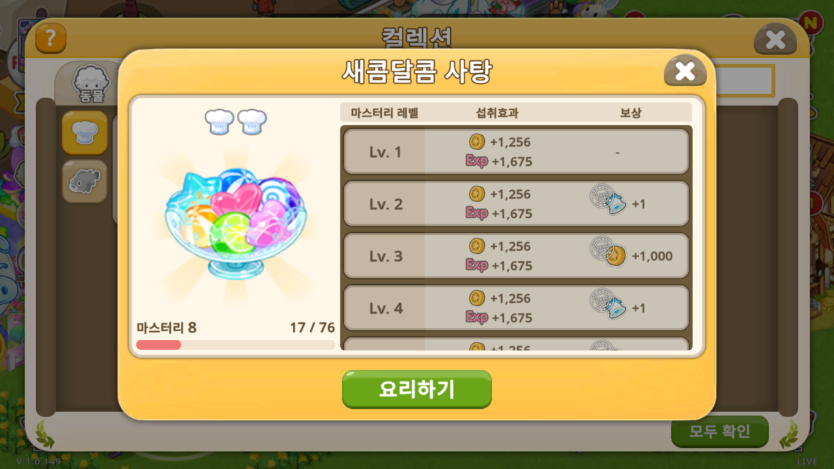Click the candy bowl dish image

click(232, 220)
